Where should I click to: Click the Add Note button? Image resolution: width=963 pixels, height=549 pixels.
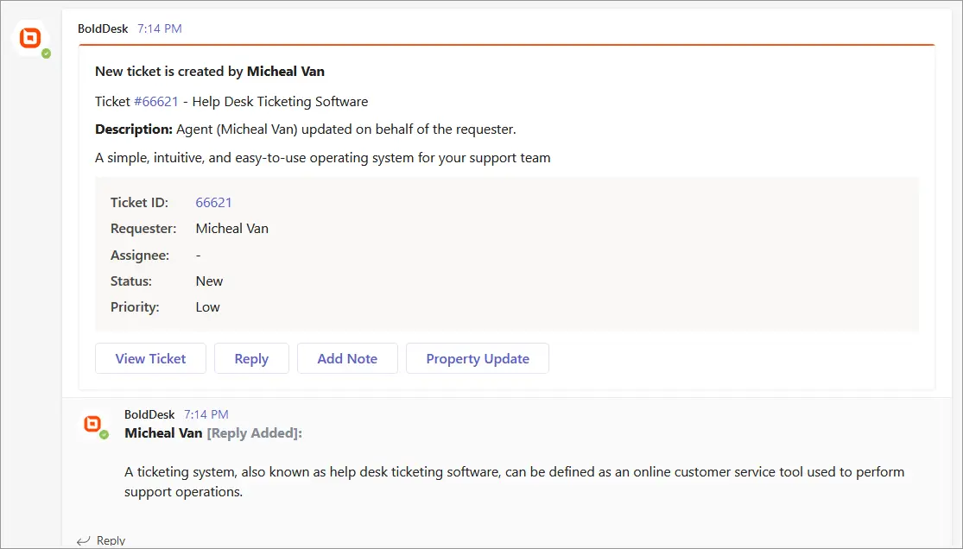tap(347, 358)
